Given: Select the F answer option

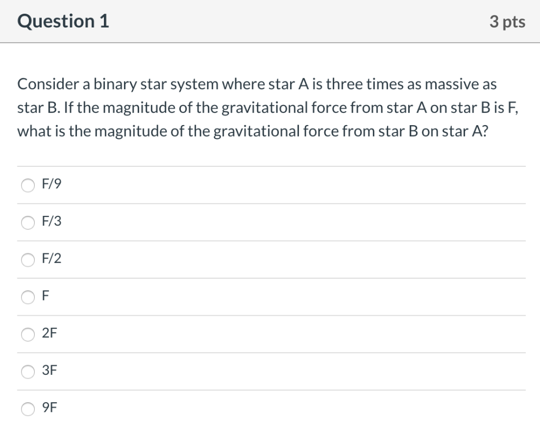Looking at the screenshot, I should pyautogui.click(x=27, y=297).
